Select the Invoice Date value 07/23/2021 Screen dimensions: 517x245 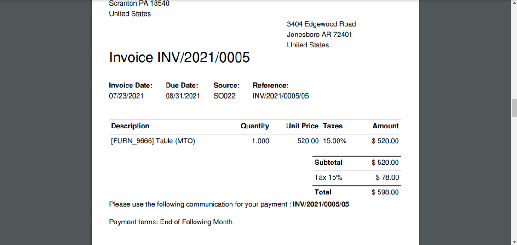126,96
